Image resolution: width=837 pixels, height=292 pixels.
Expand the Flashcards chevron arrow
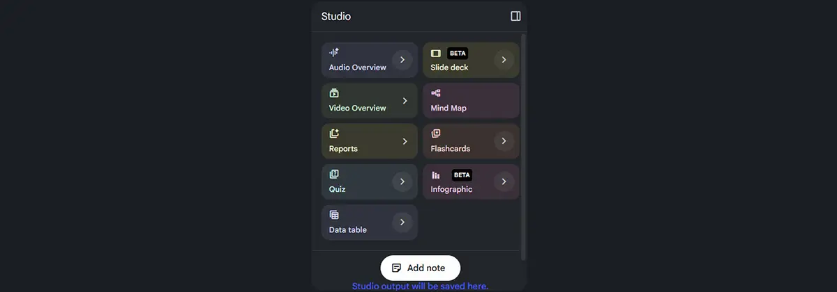(504, 141)
